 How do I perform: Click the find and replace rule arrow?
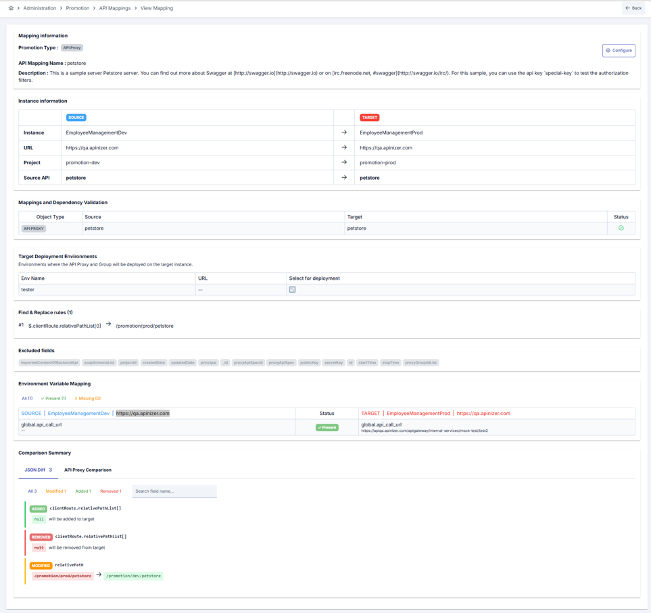point(108,324)
